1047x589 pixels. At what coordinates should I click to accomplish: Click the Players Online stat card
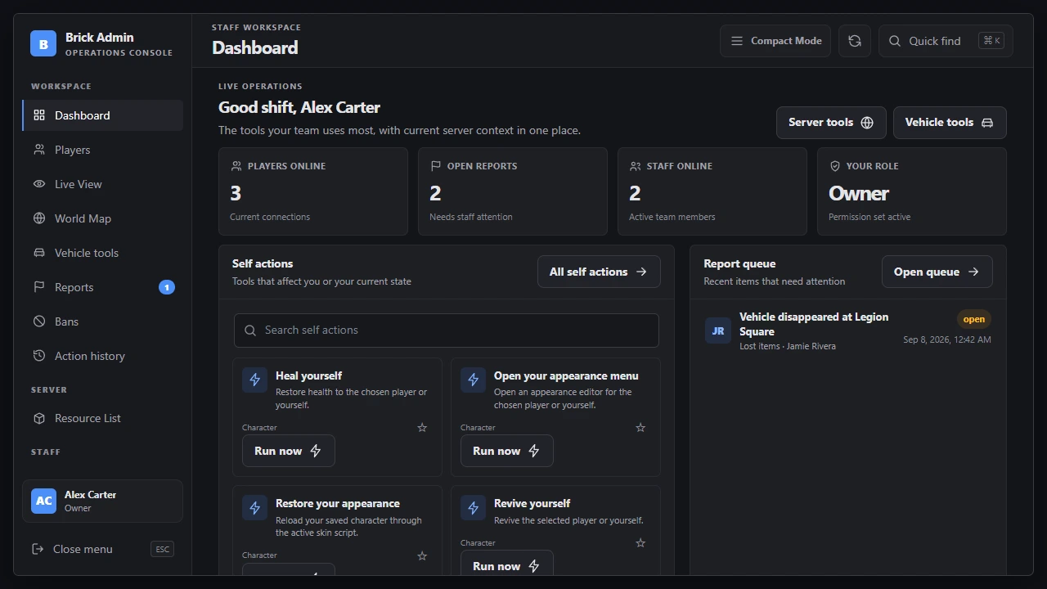click(313, 191)
